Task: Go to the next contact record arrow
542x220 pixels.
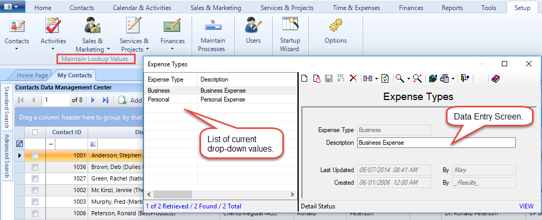Action: [x=93, y=100]
